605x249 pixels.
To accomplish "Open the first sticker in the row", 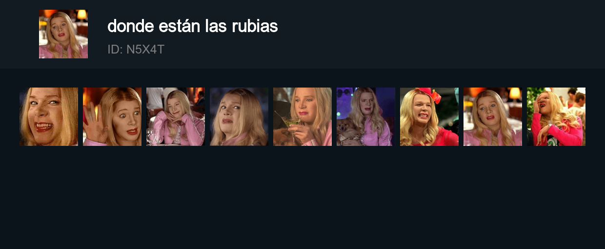I will [49, 117].
